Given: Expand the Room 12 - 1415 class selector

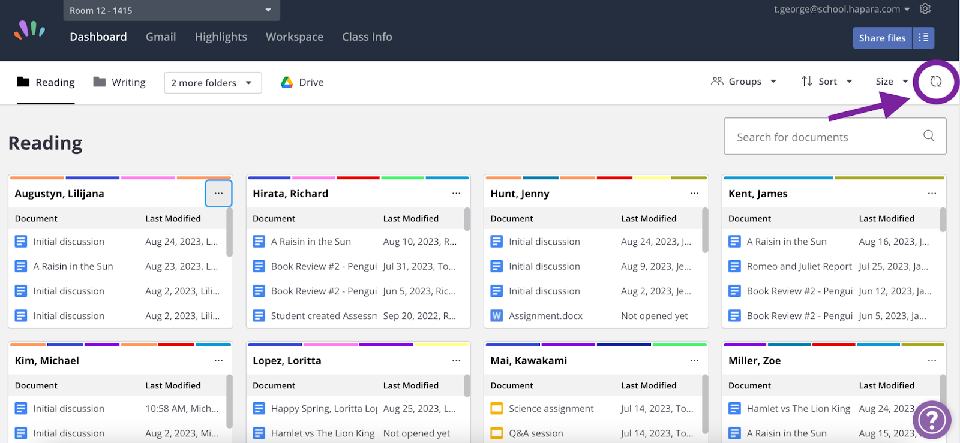Looking at the screenshot, I should point(172,10).
